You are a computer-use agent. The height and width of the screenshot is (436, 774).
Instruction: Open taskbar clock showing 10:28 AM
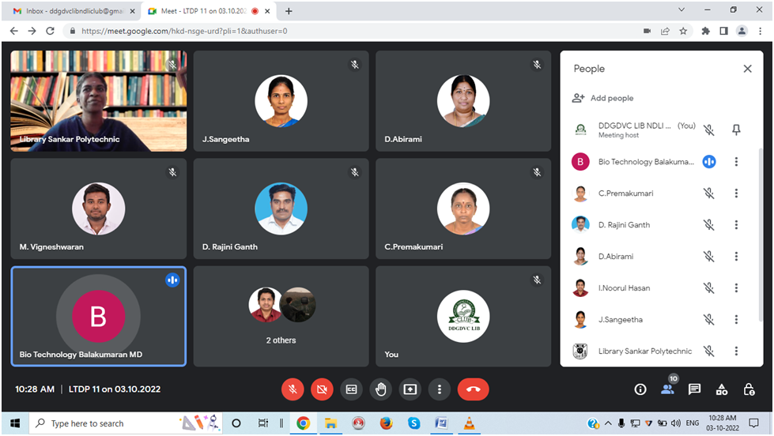722,423
